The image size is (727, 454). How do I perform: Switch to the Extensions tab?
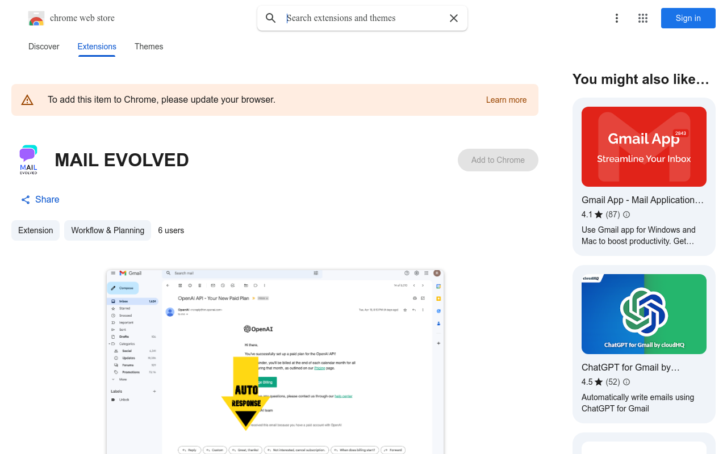97,47
